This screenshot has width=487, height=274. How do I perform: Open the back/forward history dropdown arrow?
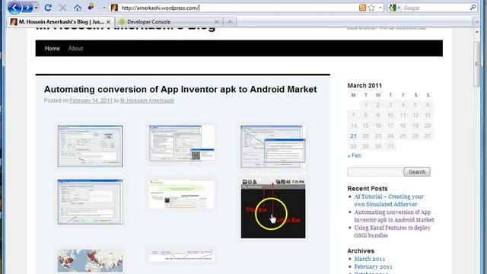pyautogui.click(x=37, y=8)
